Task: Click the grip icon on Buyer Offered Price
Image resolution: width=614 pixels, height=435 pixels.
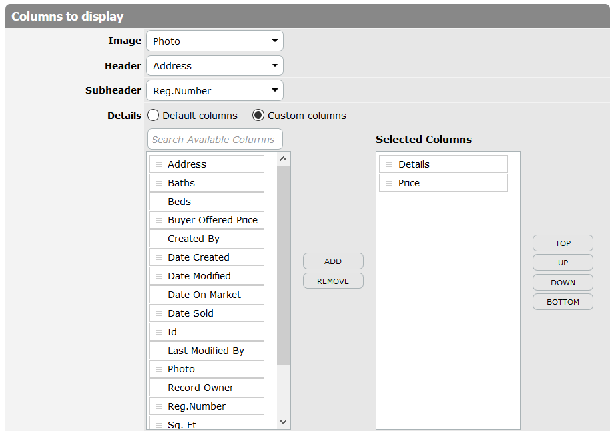Action: pyautogui.click(x=159, y=220)
